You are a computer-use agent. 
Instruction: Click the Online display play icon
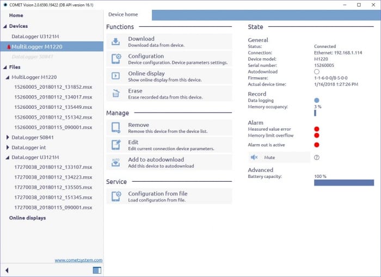click(116, 77)
